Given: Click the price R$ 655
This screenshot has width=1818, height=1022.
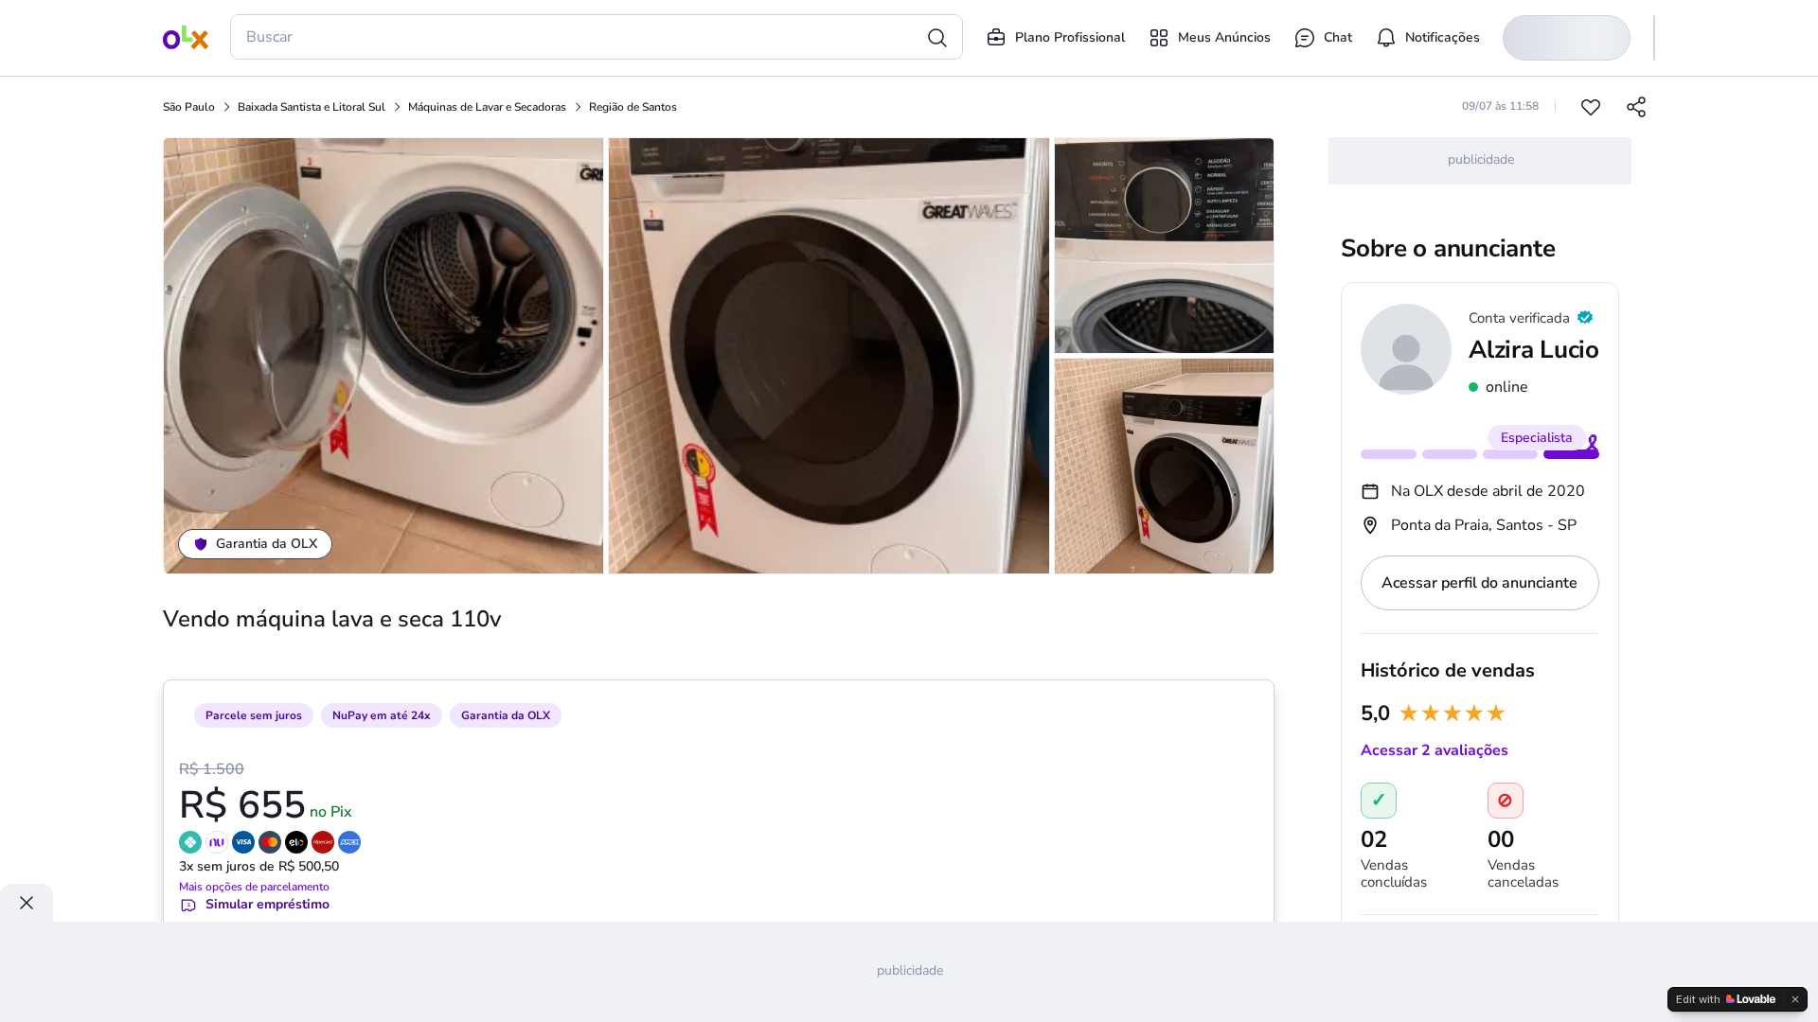Looking at the screenshot, I should point(242,805).
